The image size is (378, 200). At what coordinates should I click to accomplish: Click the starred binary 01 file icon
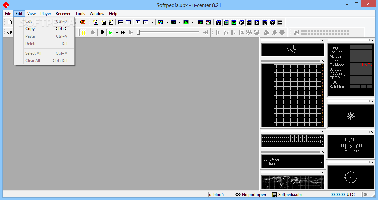tap(103, 22)
